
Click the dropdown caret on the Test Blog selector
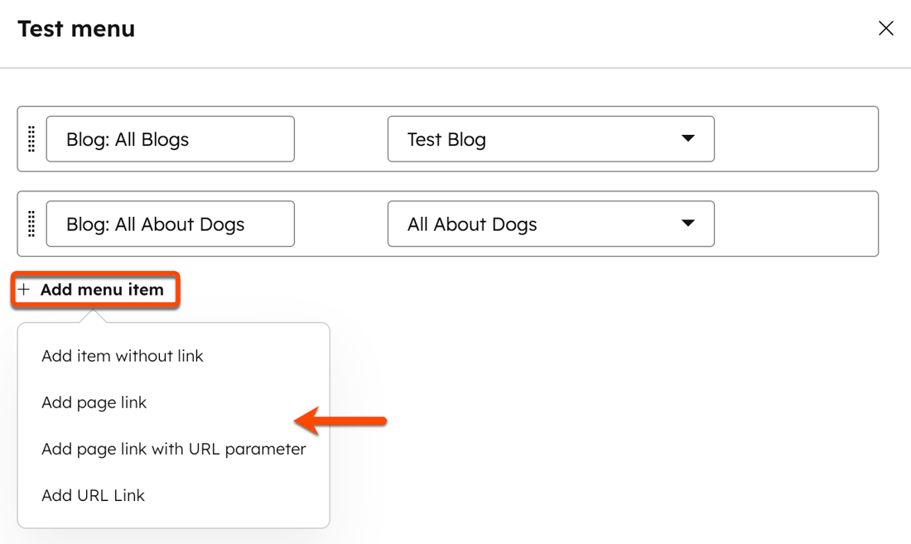point(688,139)
